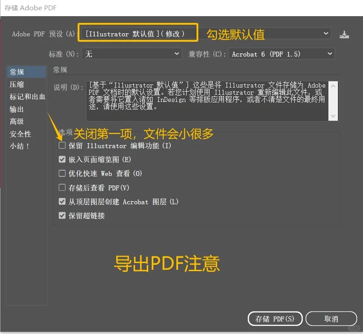Click the 取消 button

(331, 319)
